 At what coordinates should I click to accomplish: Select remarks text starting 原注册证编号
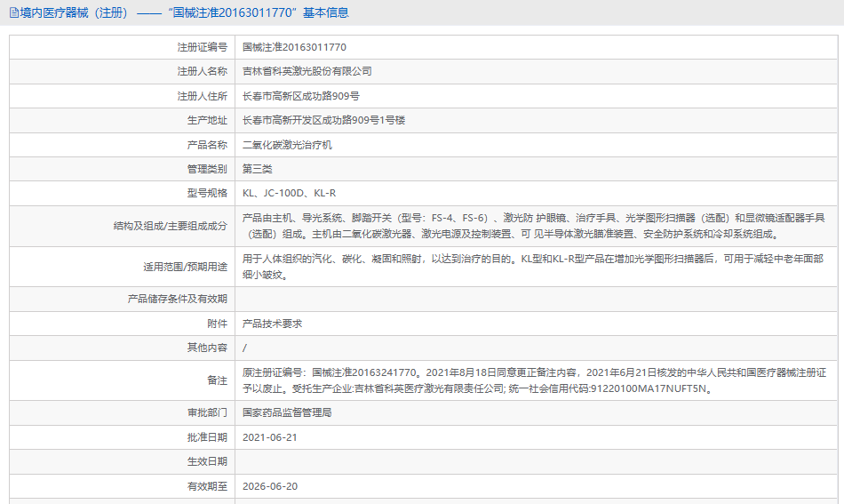pyautogui.click(x=534, y=380)
